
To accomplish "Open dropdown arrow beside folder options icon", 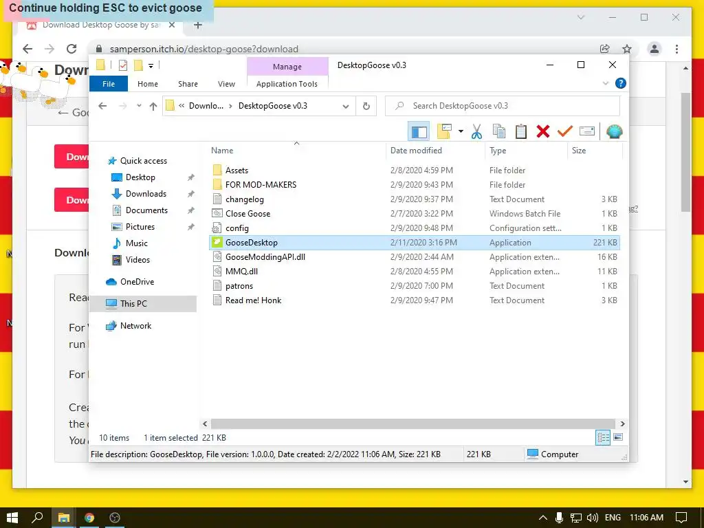I will 461,131.
